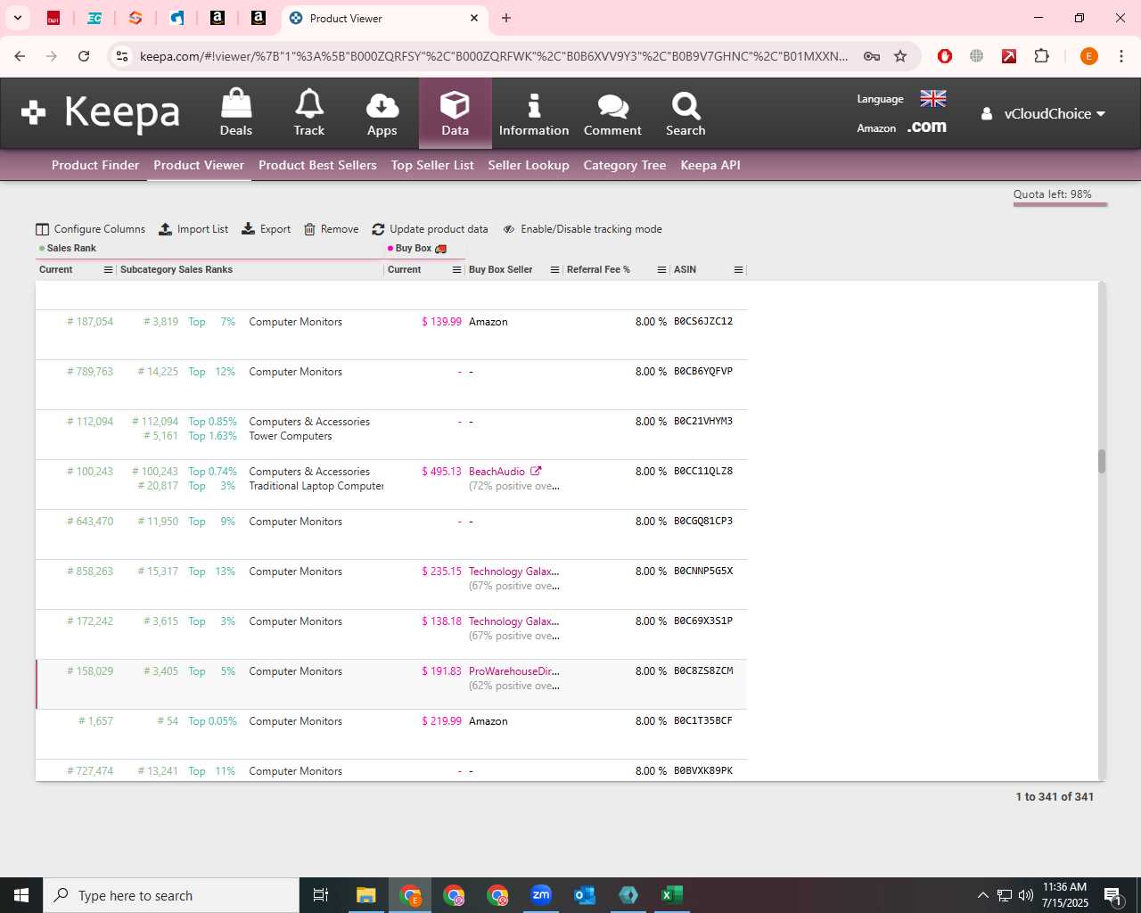Open Chrome three-dot menu

(x=1121, y=56)
